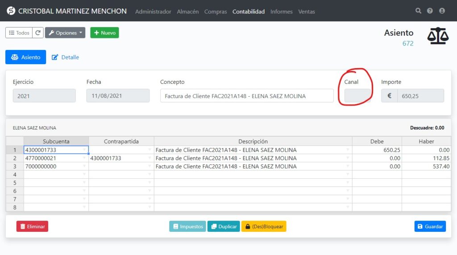
Task: Click the Concepto input field
Action: click(x=247, y=96)
